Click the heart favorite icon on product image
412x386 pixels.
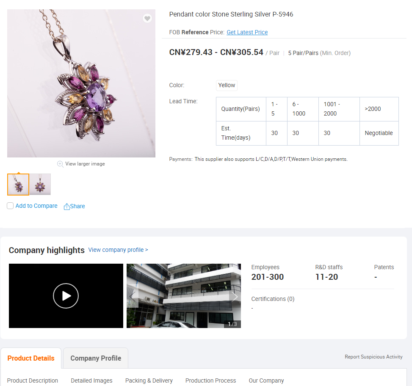point(147,18)
